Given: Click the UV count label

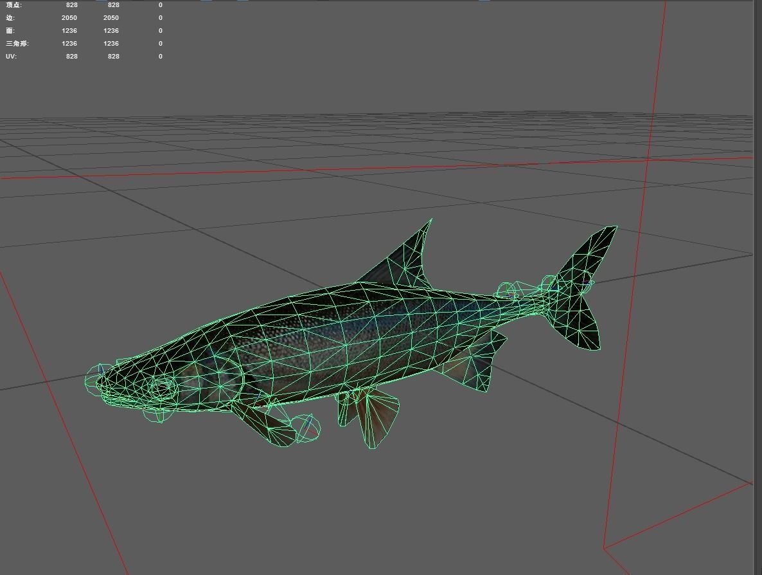Looking at the screenshot, I should tap(11, 57).
